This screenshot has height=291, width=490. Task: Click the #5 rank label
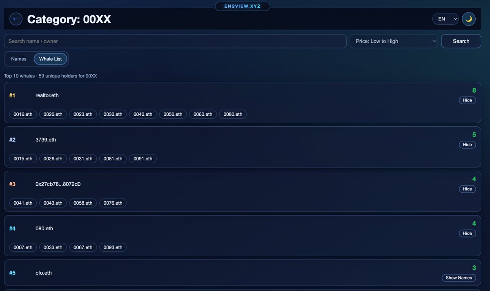pyautogui.click(x=12, y=273)
